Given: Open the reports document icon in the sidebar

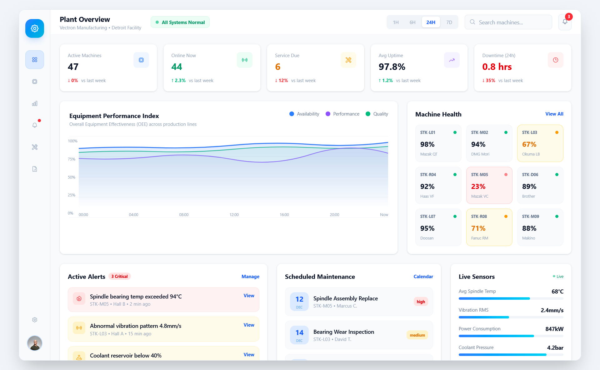Looking at the screenshot, I should click(x=34, y=169).
